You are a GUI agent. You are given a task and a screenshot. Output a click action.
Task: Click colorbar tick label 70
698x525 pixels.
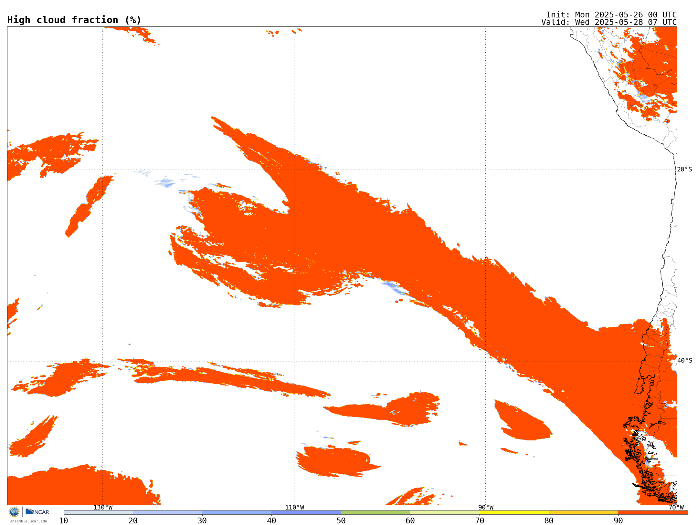tap(480, 521)
